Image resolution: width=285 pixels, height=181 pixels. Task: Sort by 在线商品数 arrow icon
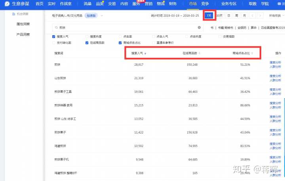(199, 53)
